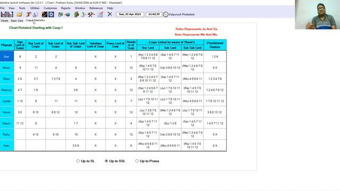Click the date field showing 25 Apr 2021
Viewport: 340px width, 191px height.
pos(130,14)
